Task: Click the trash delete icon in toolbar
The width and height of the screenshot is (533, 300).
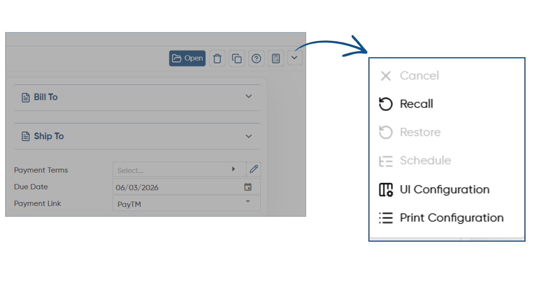Action: click(217, 58)
